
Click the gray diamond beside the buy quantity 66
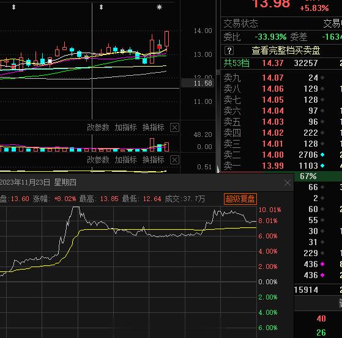point(322,187)
